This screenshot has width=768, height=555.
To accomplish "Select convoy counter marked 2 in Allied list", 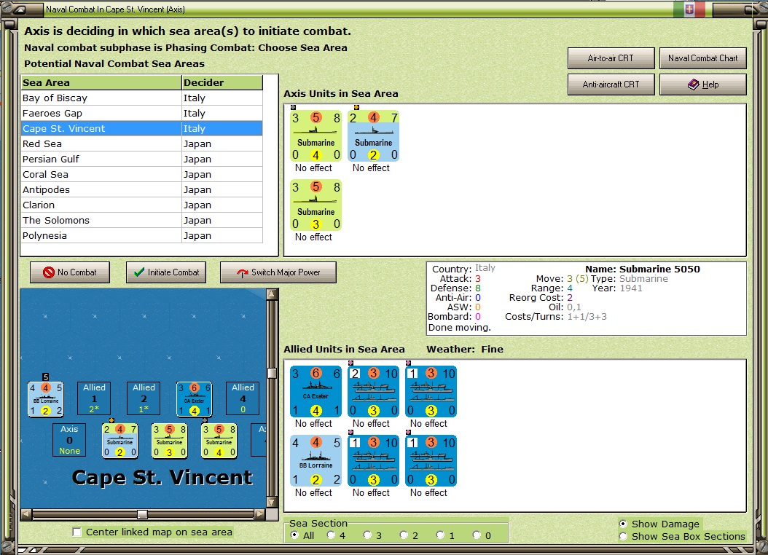I will [x=373, y=392].
